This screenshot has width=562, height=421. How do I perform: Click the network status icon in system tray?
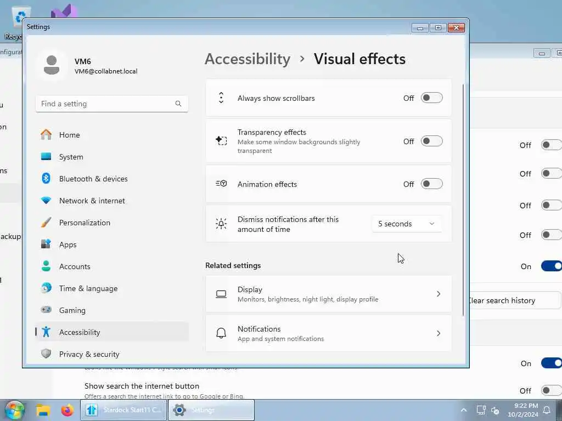(481, 410)
